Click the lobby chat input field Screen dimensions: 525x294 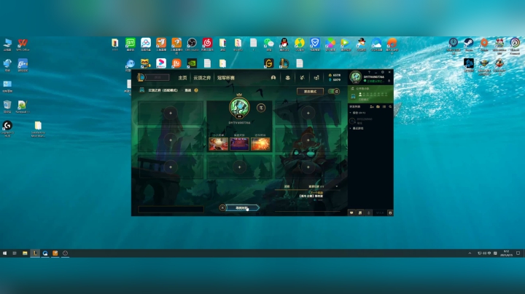(171, 210)
